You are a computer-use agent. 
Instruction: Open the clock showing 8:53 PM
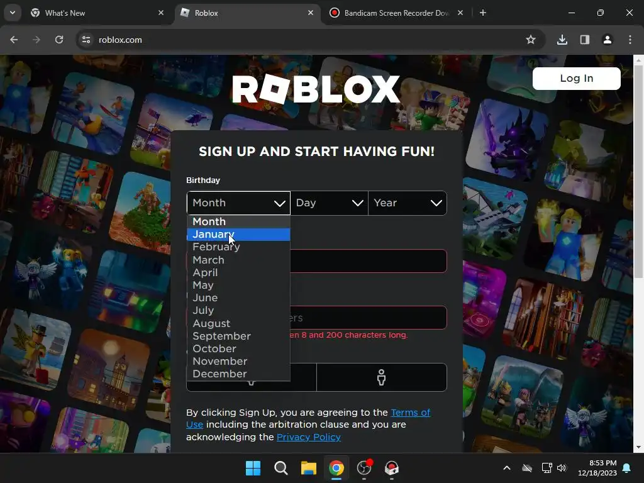tap(597, 468)
